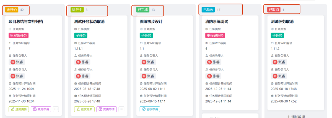This screenshot has height=118, width=332.
Task: Open the 图纸初步设计 card title
Action: pos(151,21)
